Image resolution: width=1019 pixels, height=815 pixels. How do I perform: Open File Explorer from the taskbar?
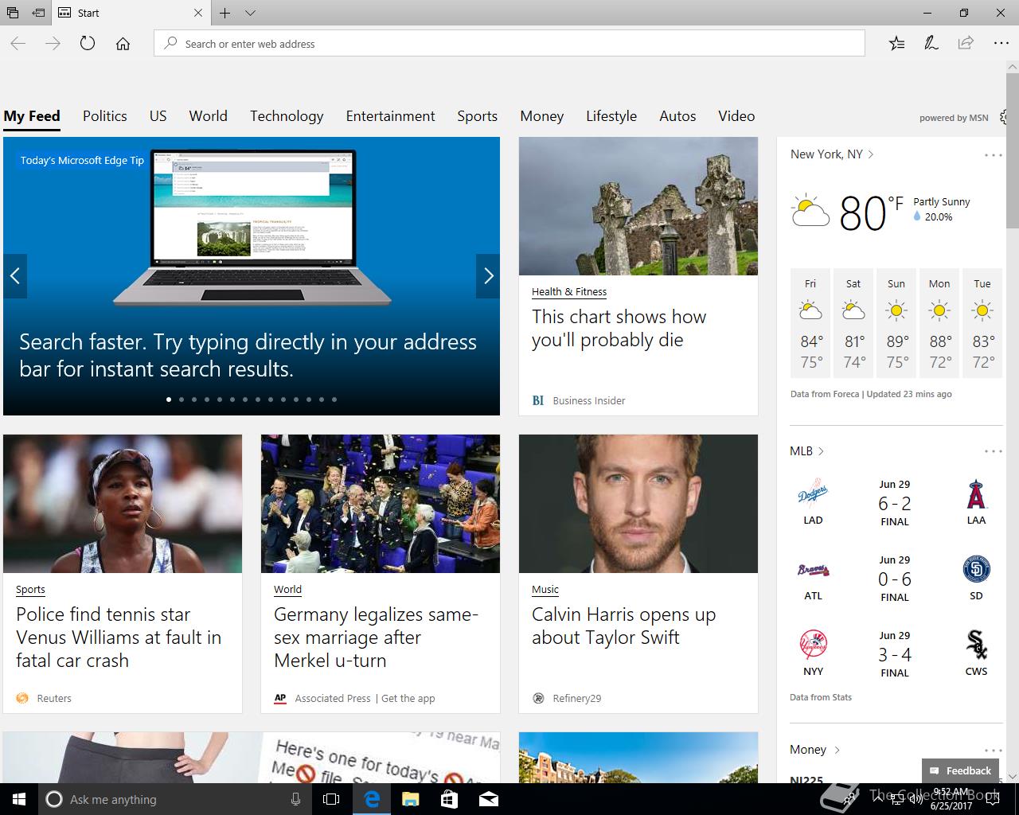[410, 799]
